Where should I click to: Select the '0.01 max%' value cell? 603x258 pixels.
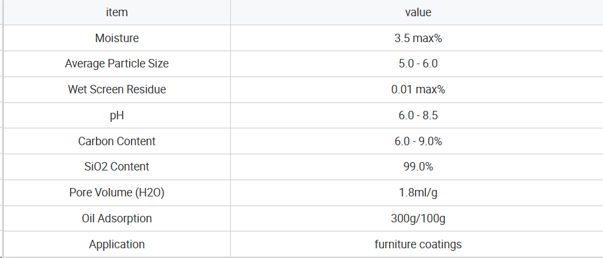click(417, 89)
